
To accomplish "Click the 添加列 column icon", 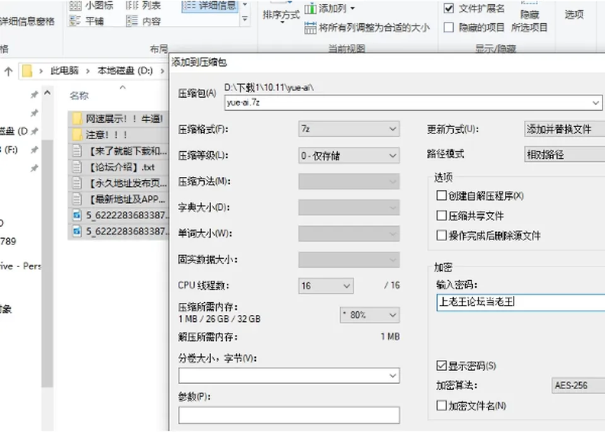I will [310, 8].
